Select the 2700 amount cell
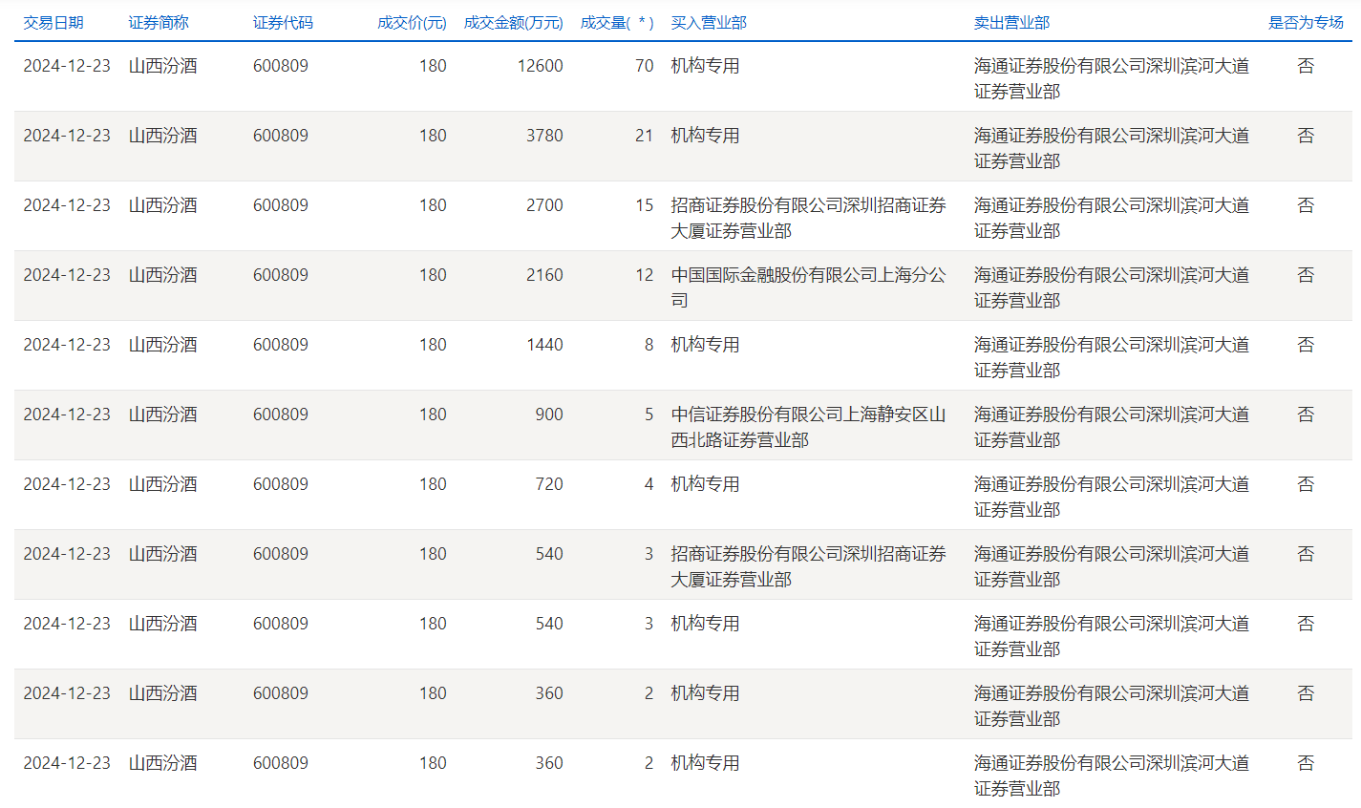 tap(544, 205)
